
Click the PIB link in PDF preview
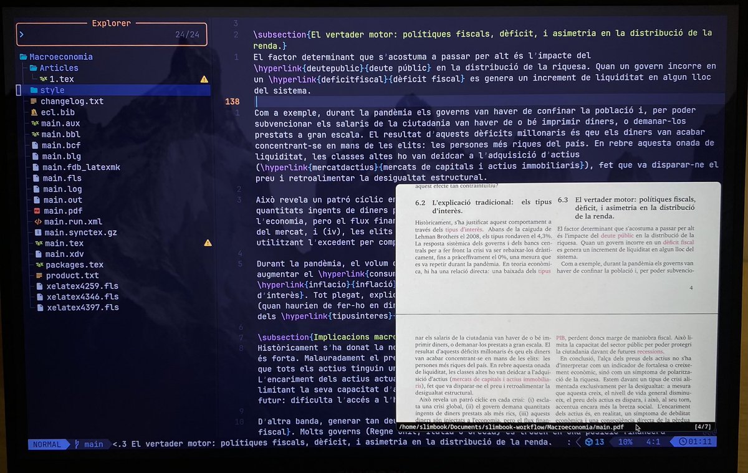pos(561,337)
